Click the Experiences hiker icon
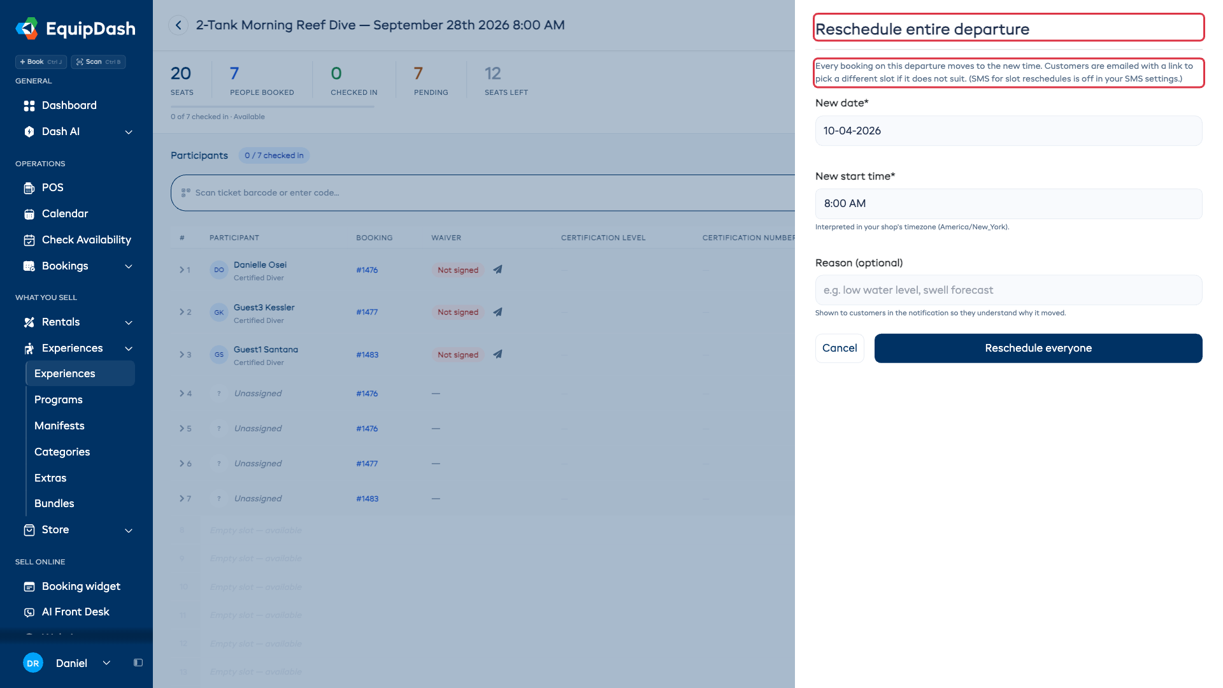The image size is (1223, 688). click(29, 348)
